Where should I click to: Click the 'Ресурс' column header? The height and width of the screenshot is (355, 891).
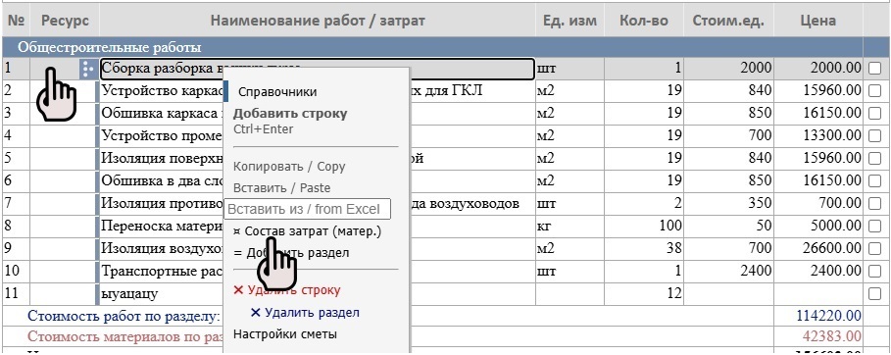pyautogui.click(x=65, y=21)
